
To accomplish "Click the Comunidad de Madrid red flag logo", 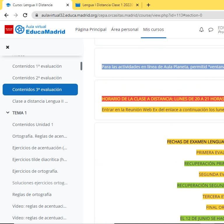I will coord(9,29).
